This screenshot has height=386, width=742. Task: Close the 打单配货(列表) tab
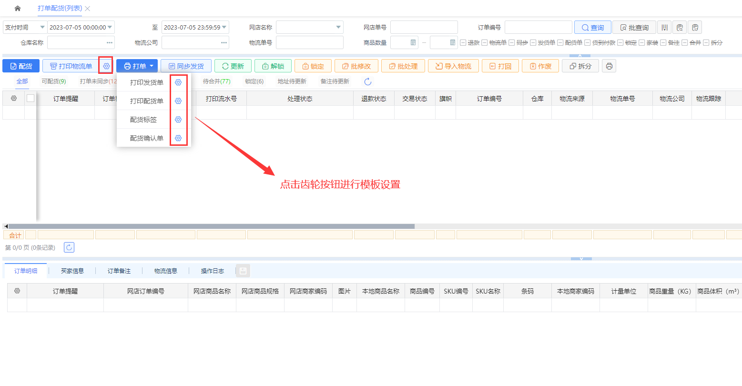tap(87, 9)
